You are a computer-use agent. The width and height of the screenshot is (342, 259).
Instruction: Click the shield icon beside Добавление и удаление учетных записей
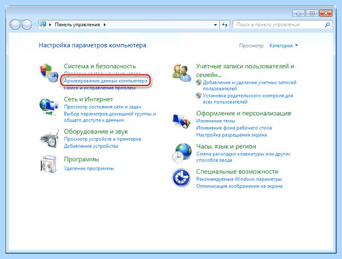[199, 83]
